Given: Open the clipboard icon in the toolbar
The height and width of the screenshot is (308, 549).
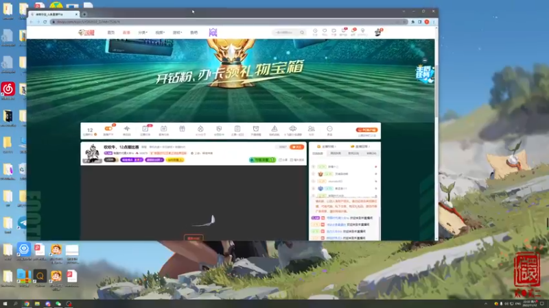Looking at the screenshot, I should pos(237,130).
